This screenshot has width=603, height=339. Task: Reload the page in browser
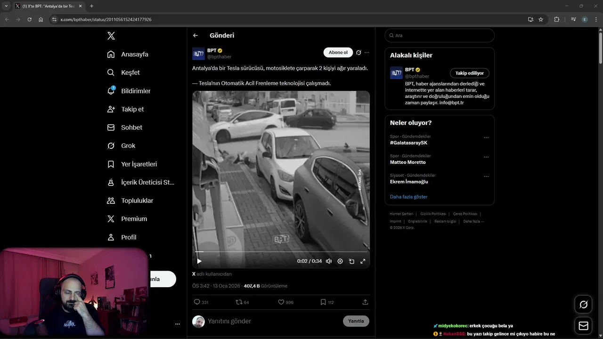pyautogui.click(x=29, y=19)
